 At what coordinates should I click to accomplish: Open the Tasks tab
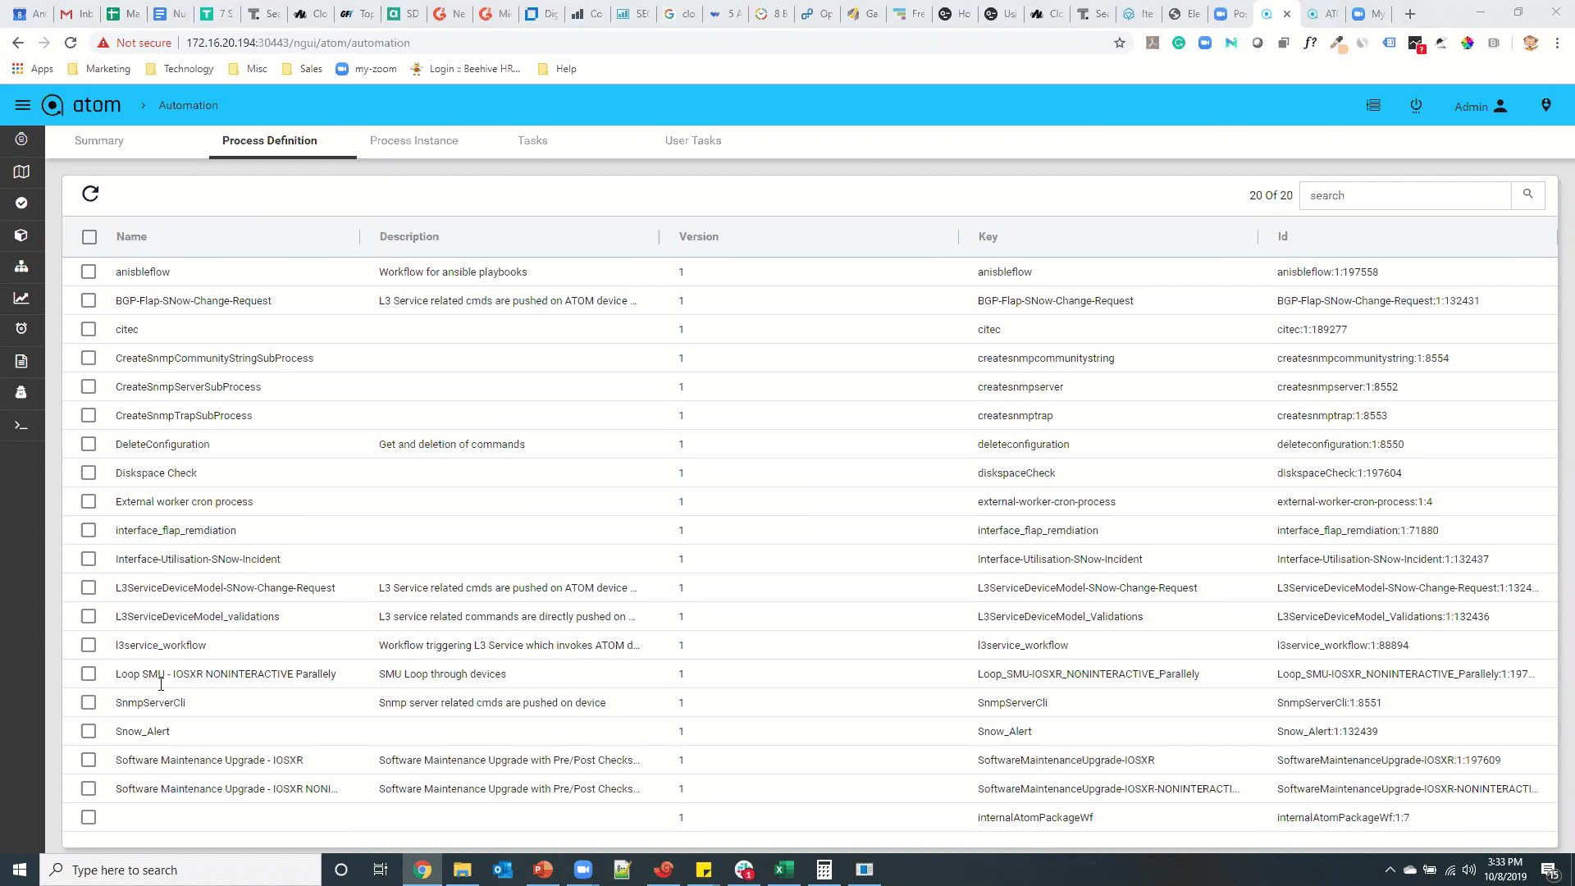(x=532, y=140)
